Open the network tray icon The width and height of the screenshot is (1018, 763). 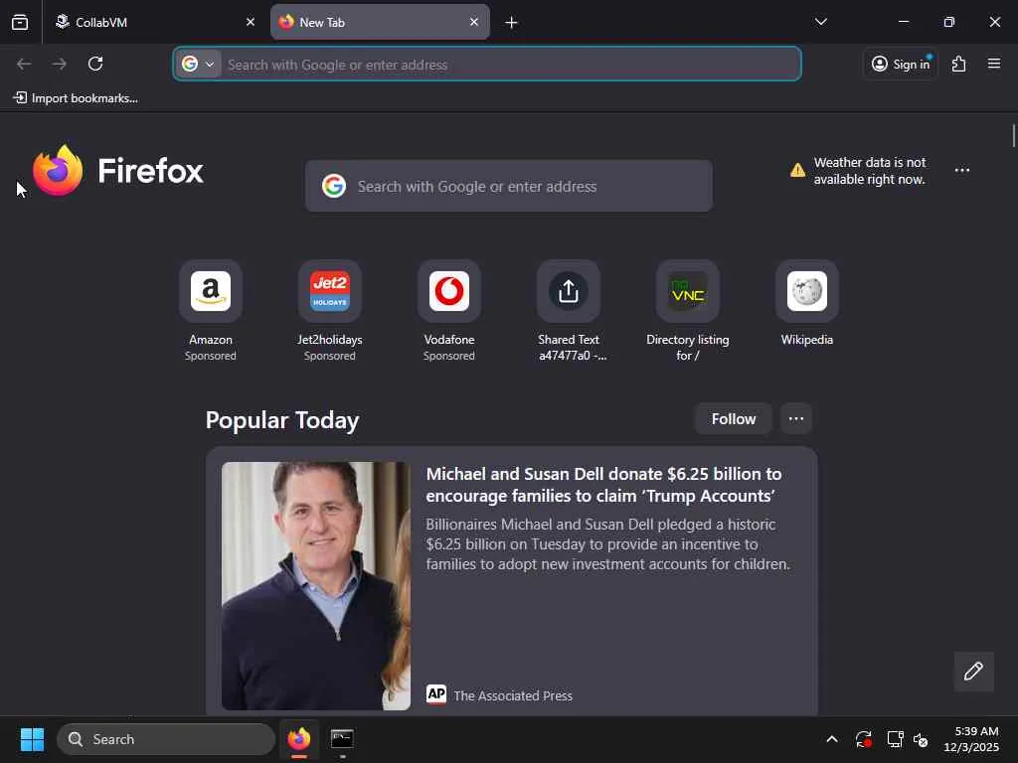coord(895,739)
